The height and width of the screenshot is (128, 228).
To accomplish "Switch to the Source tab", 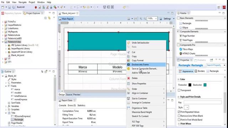I will (69, 95).
